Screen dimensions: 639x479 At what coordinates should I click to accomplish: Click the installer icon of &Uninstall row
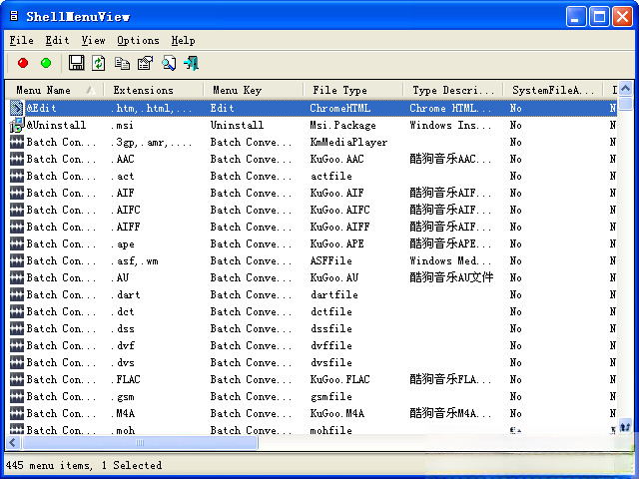[x=17, y=125]
